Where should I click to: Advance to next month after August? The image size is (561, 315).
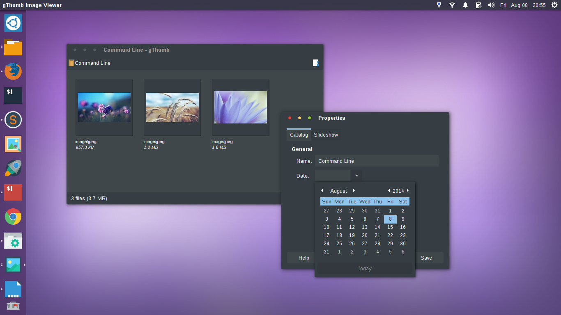354,190
